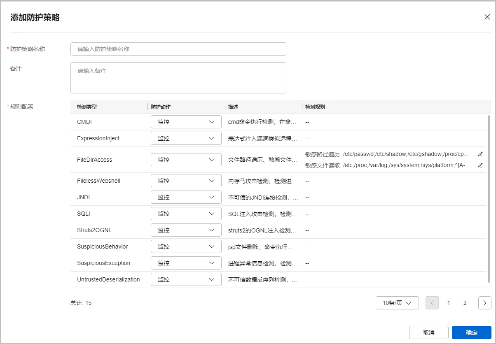Click the rule table vertical scrollbar
The image size is (496, 344).
click(489, 199)
